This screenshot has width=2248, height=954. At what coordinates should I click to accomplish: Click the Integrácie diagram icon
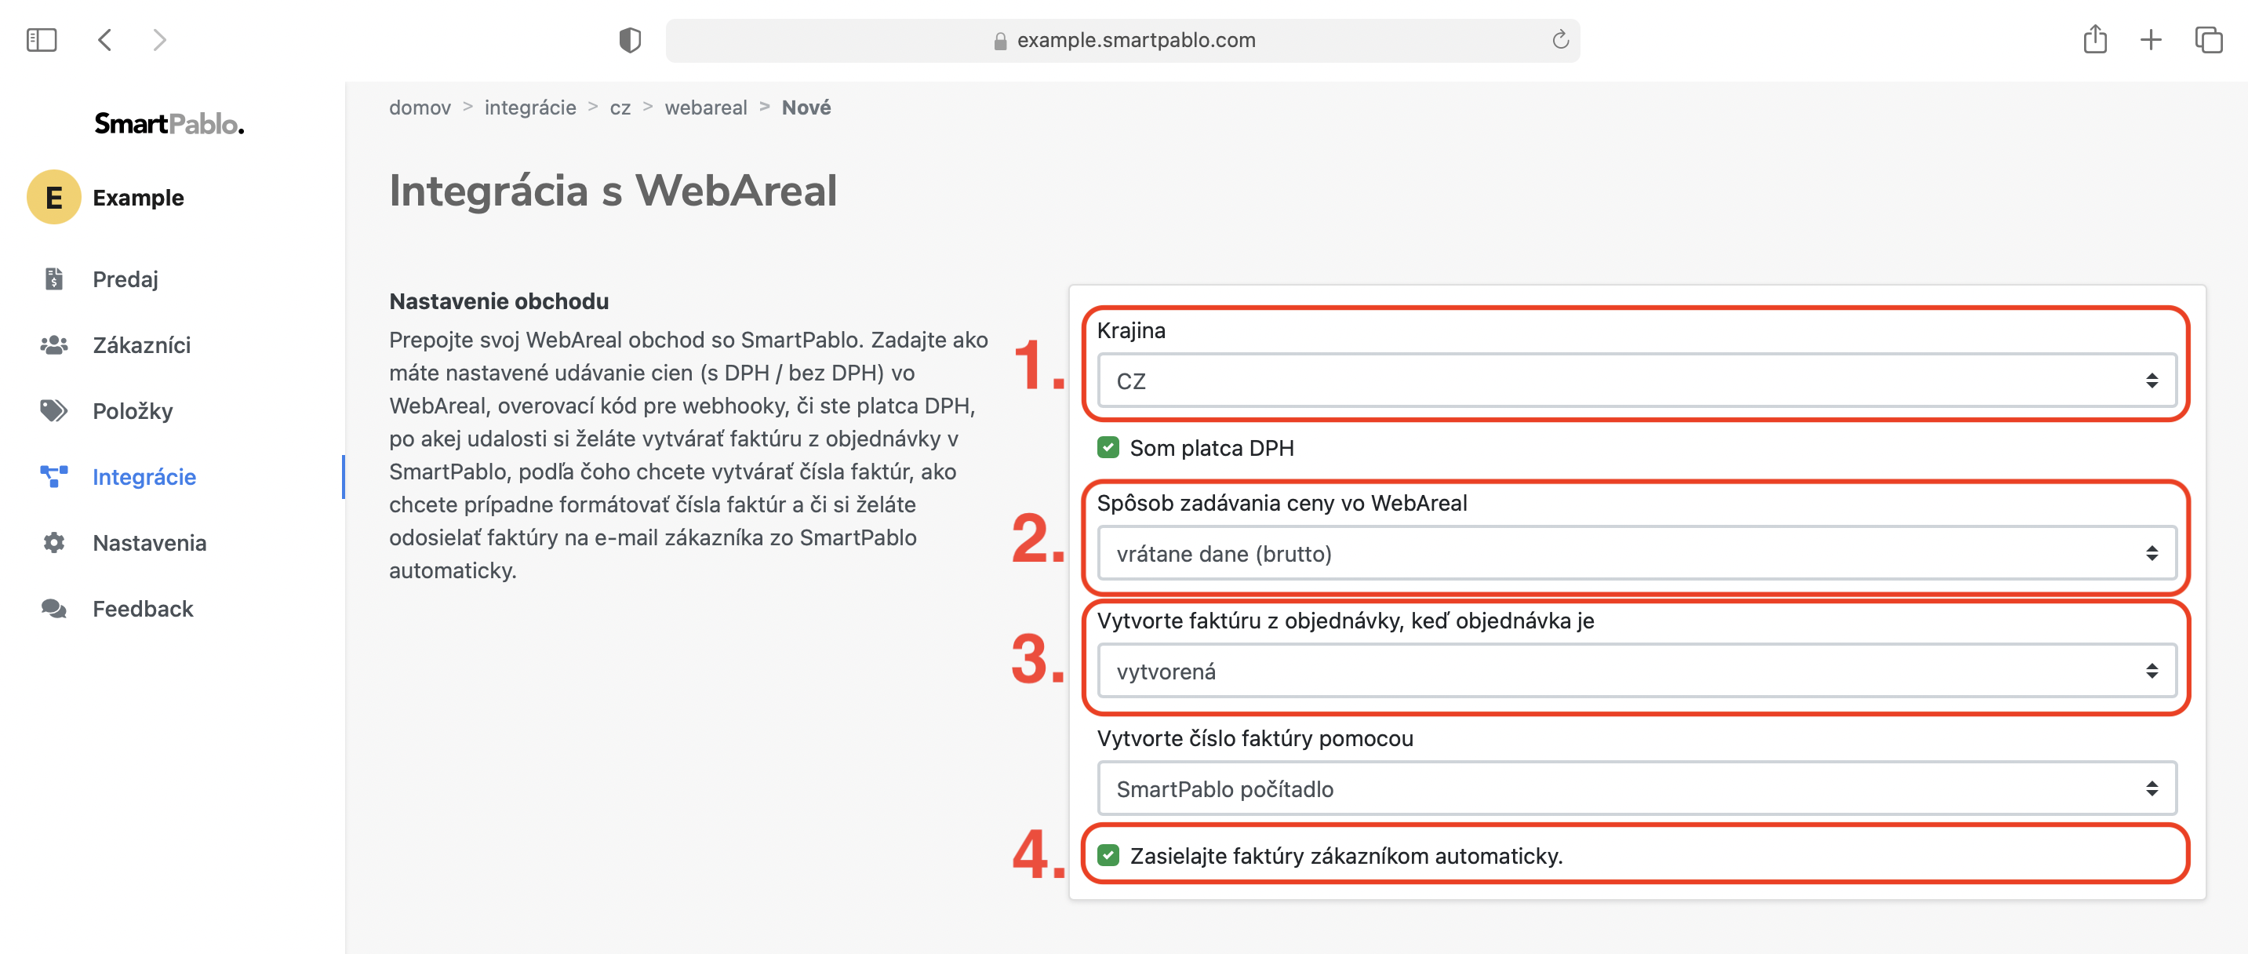pos(54,476)
